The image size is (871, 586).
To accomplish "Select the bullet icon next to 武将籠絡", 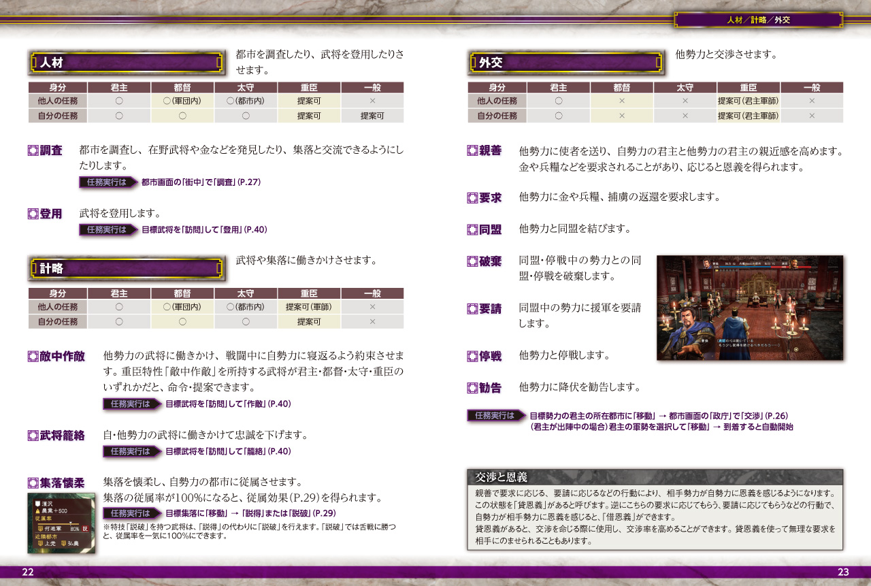I will [33, 435].
